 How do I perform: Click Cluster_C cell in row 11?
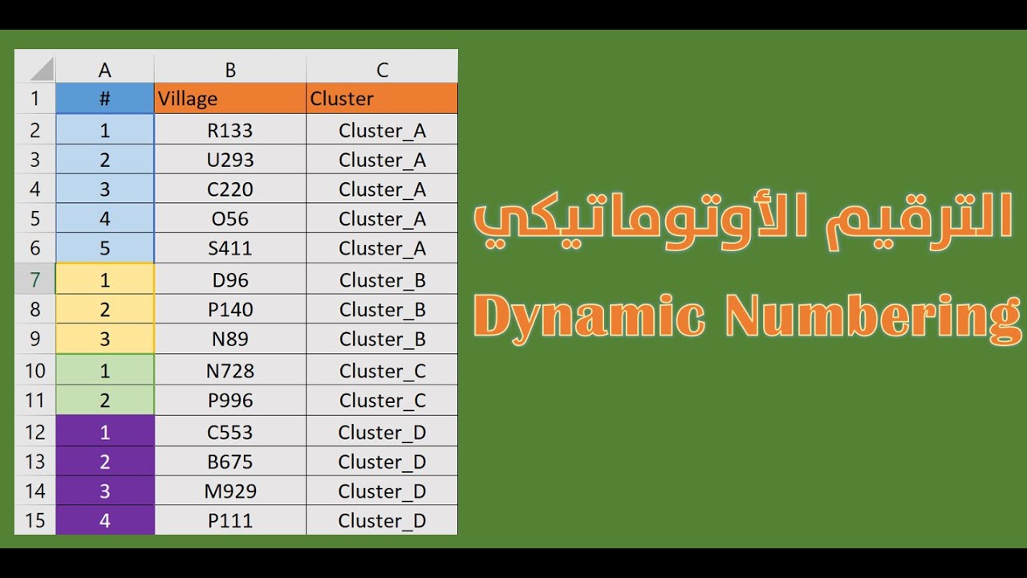point(382,400)
